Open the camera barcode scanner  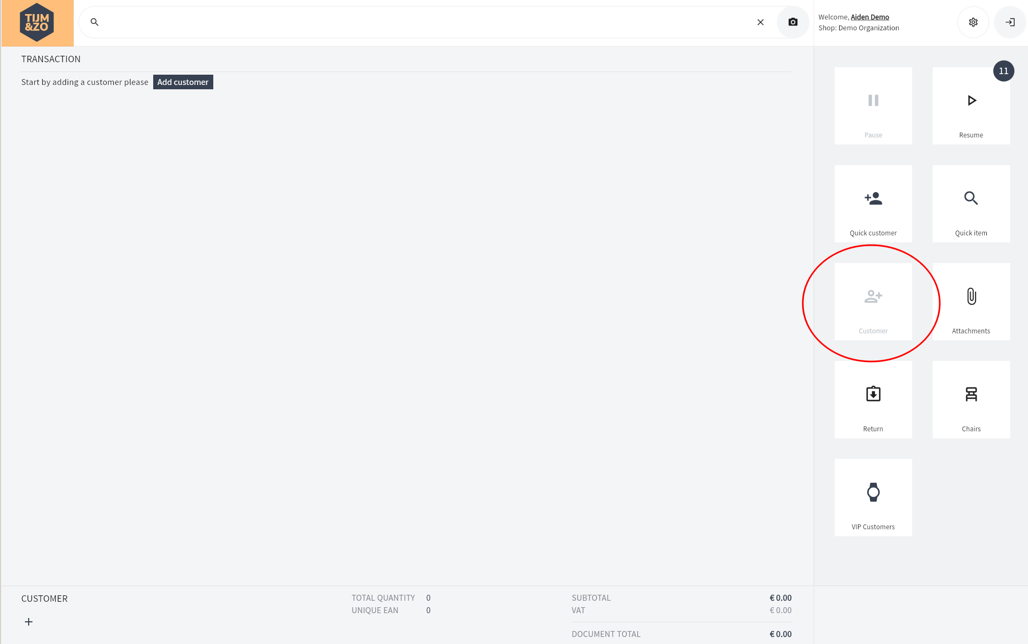tap(793, 22)
